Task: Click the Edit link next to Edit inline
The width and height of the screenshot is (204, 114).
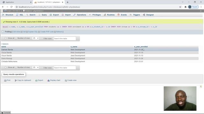Action: click(24, 32)
